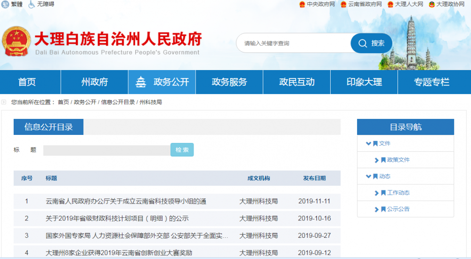Open article 国家外国专家局 人力资源社会保障部外交部
This screenshot has width=471, height=259.
(137, 236)
